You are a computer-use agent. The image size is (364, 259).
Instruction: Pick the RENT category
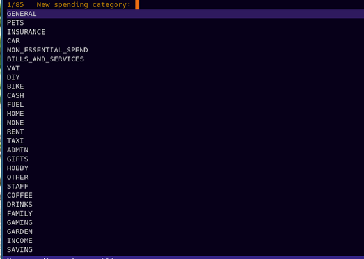[x=15, y=132]
